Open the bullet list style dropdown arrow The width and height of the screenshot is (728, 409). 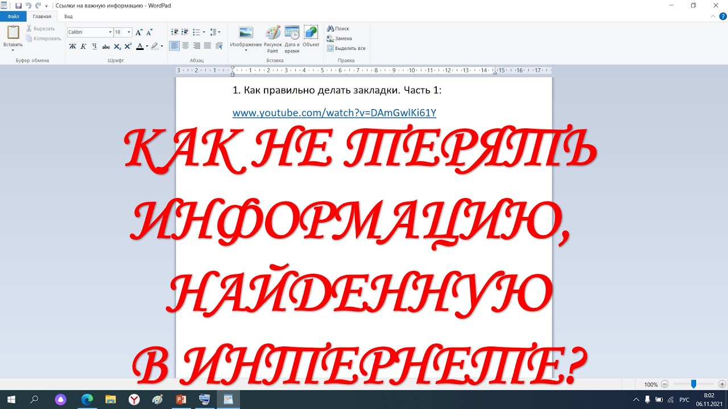pos(203,32)
